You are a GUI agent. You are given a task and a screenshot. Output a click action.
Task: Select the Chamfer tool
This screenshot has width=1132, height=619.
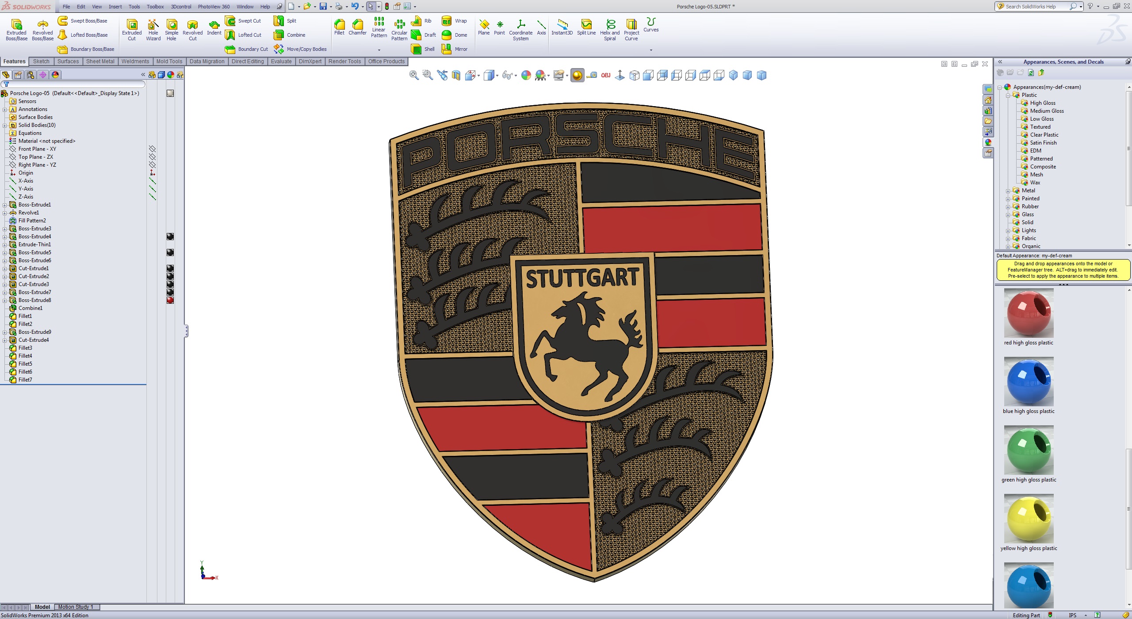pyautogui.click(x=357, y=27)
